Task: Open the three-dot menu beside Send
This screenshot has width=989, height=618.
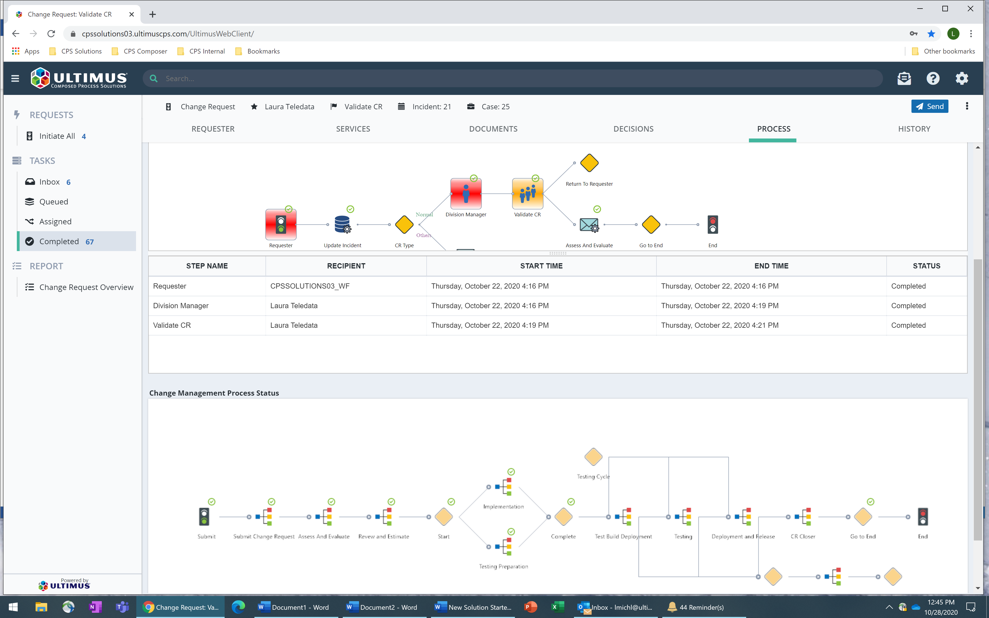Action: (967, 106)
